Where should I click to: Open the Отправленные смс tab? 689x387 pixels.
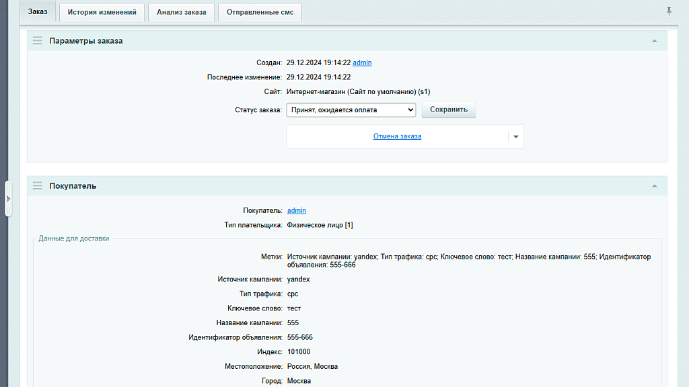pos(259,11)
